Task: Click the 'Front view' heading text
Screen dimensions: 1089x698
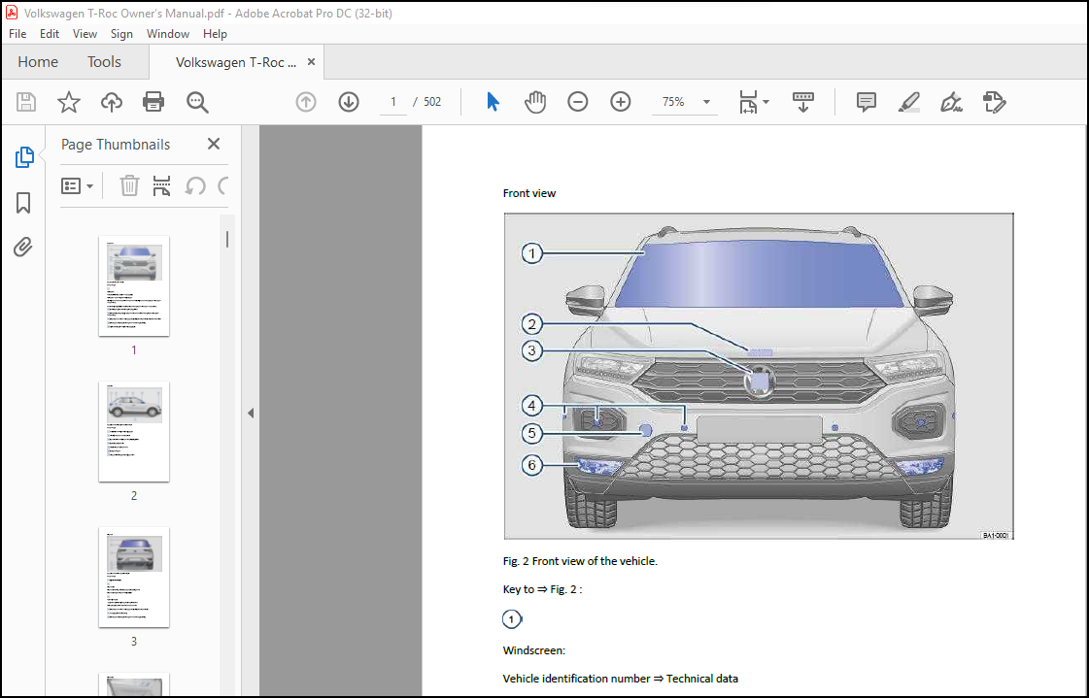Action: (x=529, y=193)
